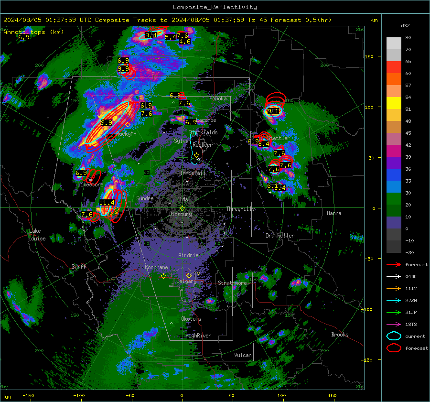Click the Lacombe town label
This screenshot has width=430, height=402.
(207, 120)
